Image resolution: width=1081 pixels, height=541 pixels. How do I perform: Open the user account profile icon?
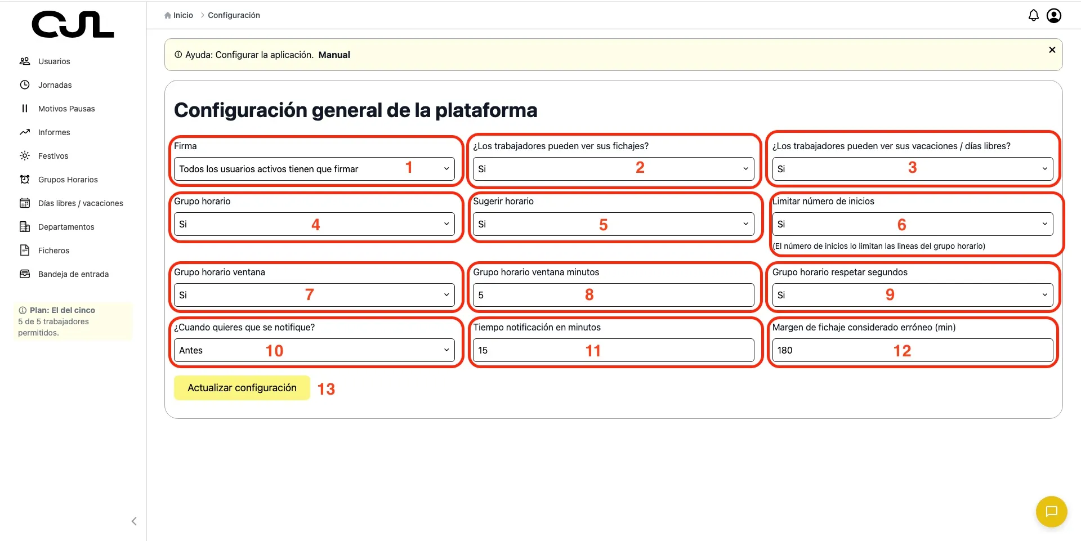pos(1054,15)
